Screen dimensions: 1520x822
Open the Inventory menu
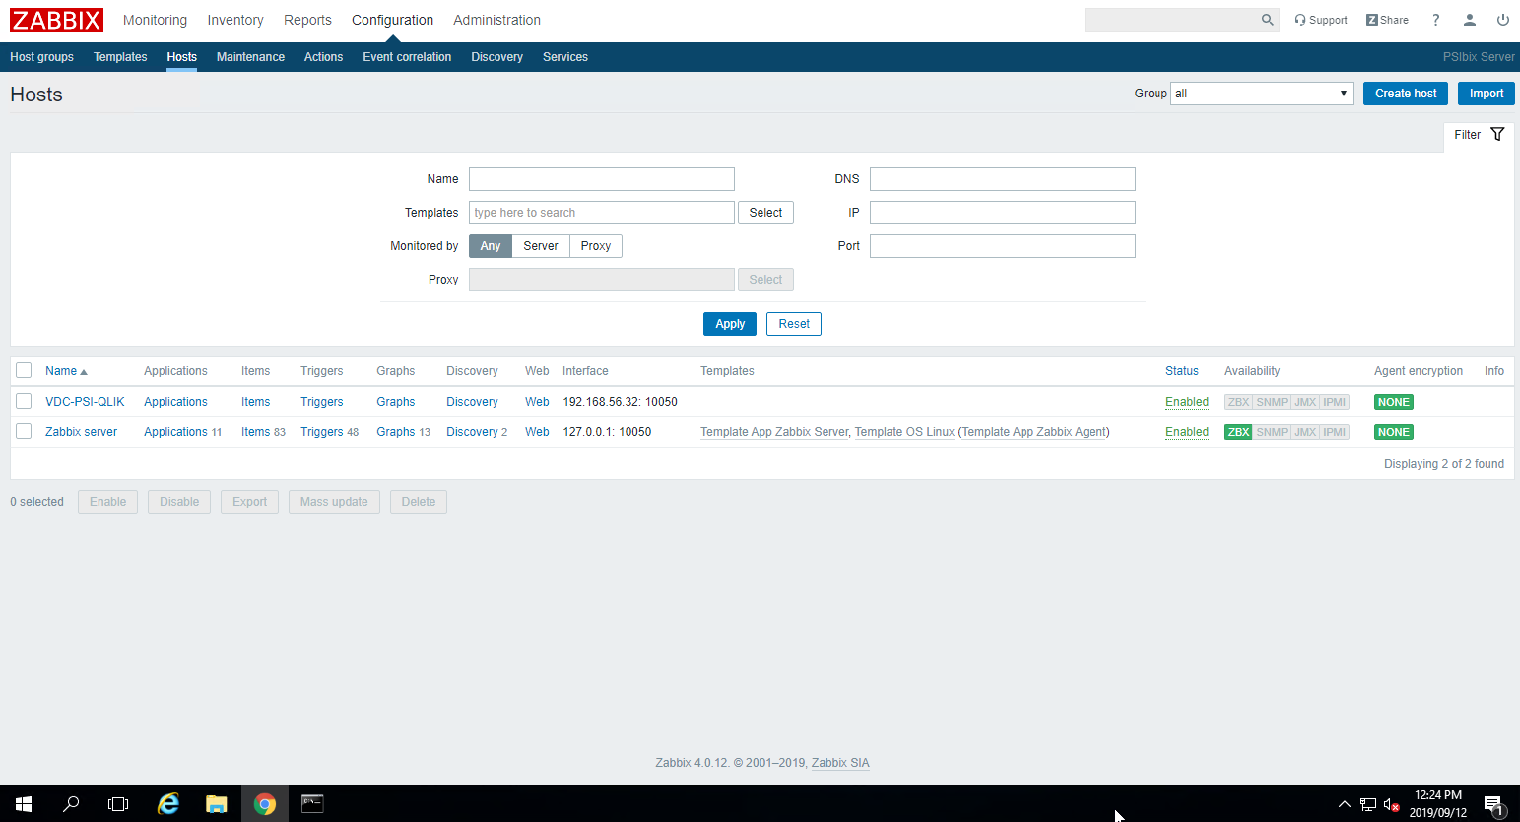pyautogui.click(x=235, y=20)
